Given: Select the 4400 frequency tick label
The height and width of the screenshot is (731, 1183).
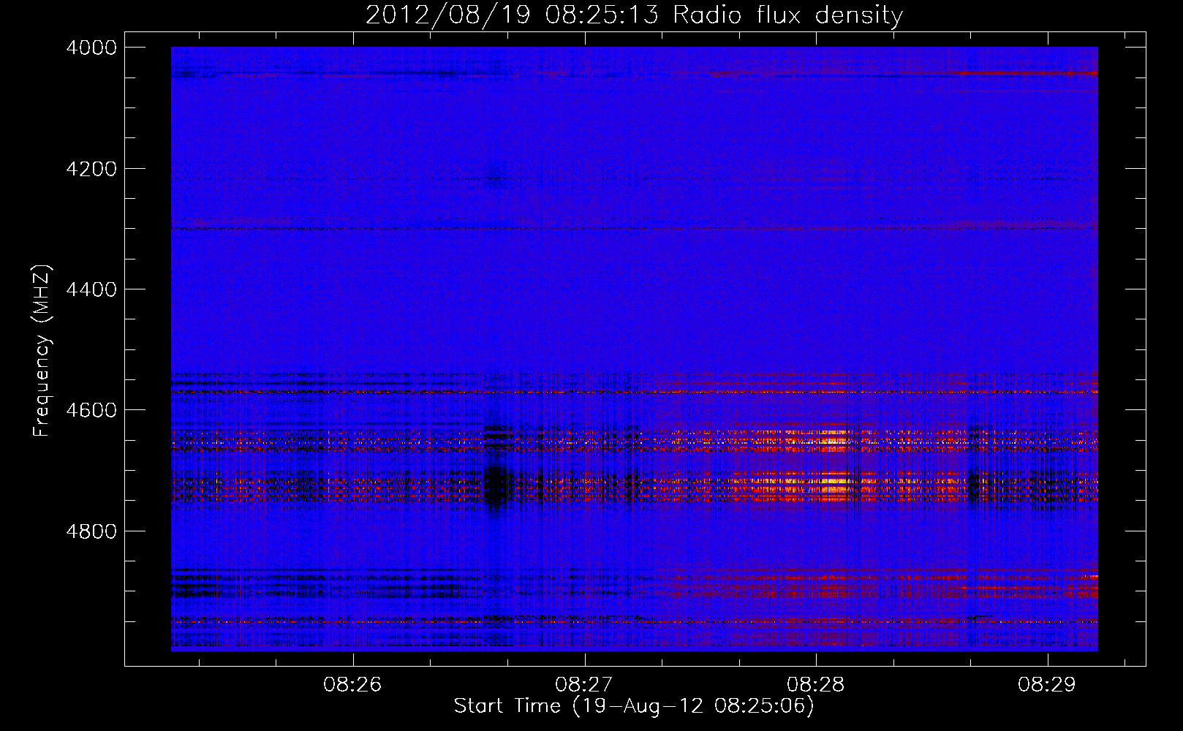Looking at the screenshot, I should tap(91, 289).
